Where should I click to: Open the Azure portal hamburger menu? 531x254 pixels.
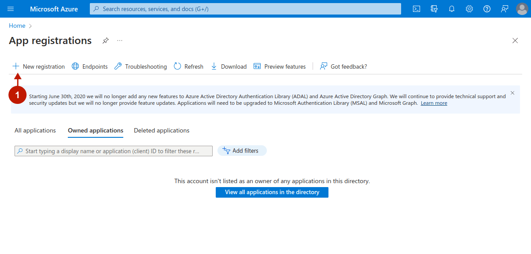pos(11,9)
